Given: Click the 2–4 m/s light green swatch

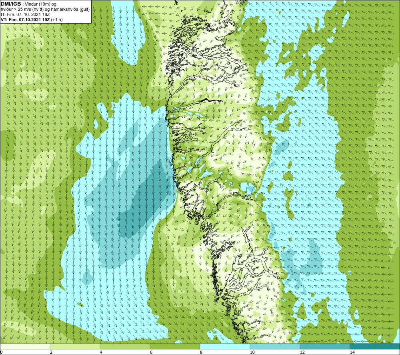Looking at the screenshot, I should tap(75, 346).
